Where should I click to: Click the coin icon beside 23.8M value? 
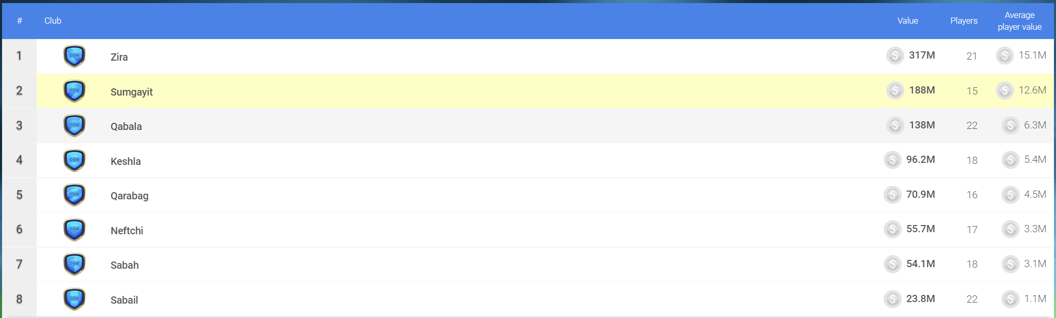(892, 299)
